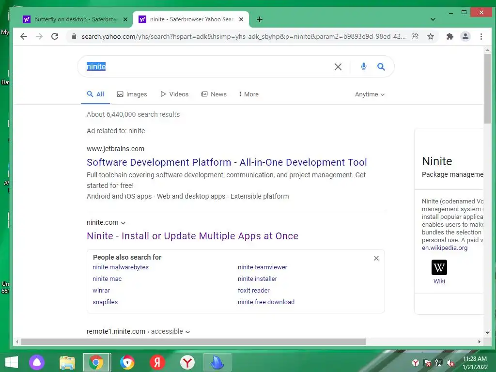Search for 'ninite mac'

(x=107, y=279)
